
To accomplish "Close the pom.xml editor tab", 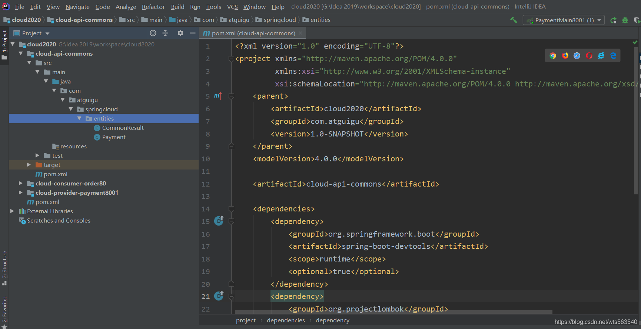I will click(300, 33).
